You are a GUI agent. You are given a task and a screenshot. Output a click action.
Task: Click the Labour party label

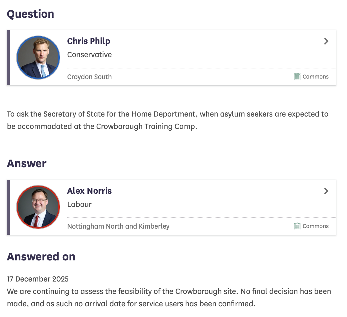pyautogui.click(x=79, y=204)
